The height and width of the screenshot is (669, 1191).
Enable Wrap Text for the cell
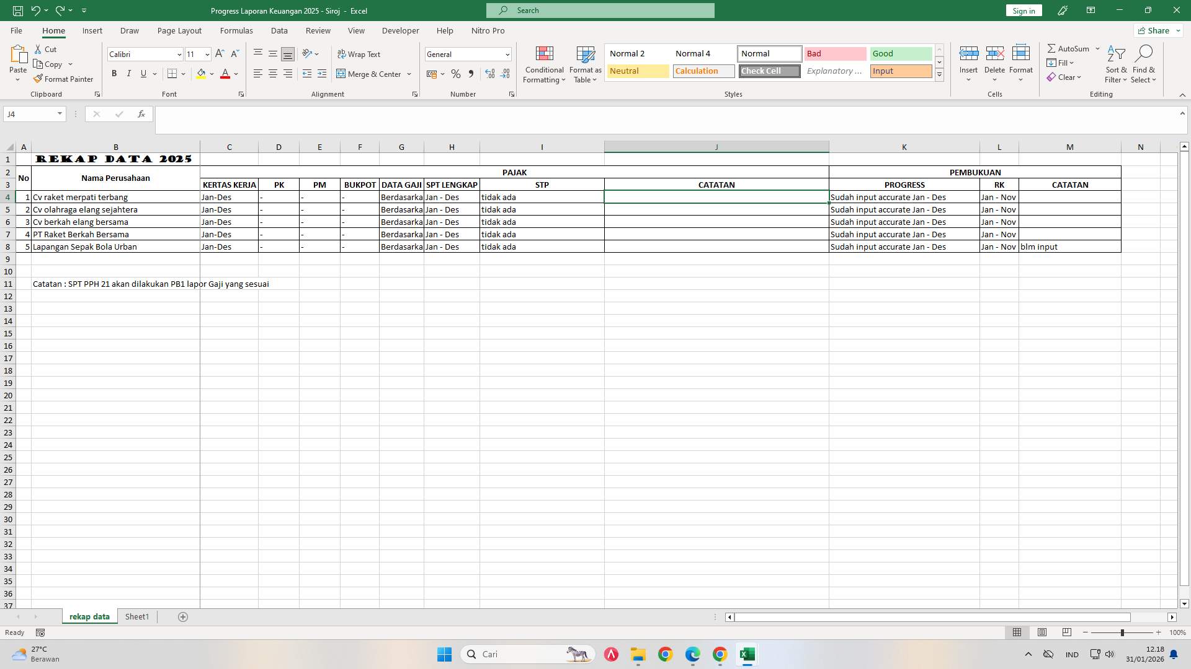[x=359, y=54]
